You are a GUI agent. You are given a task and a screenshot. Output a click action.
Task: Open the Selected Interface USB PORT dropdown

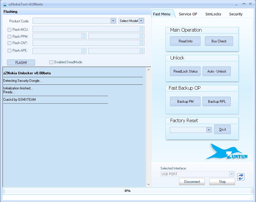(232, 174)
